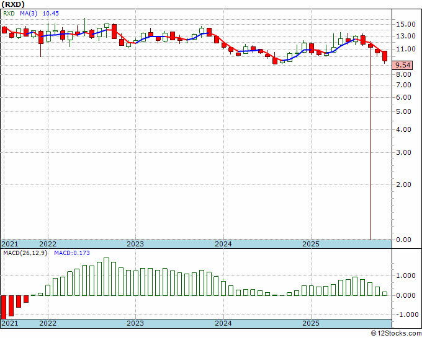Click the tallest green MACD histogram bar
The width and height of the screenshot is (422, 338).
coord(106,277)
